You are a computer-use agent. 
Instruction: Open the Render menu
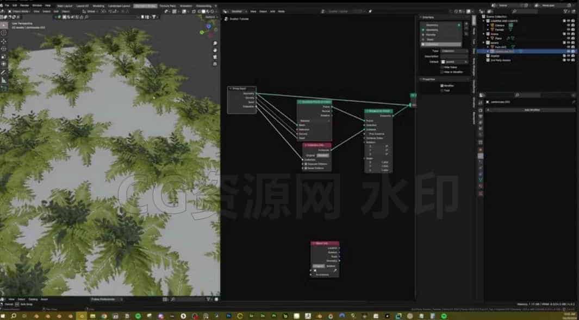point(24,6)
